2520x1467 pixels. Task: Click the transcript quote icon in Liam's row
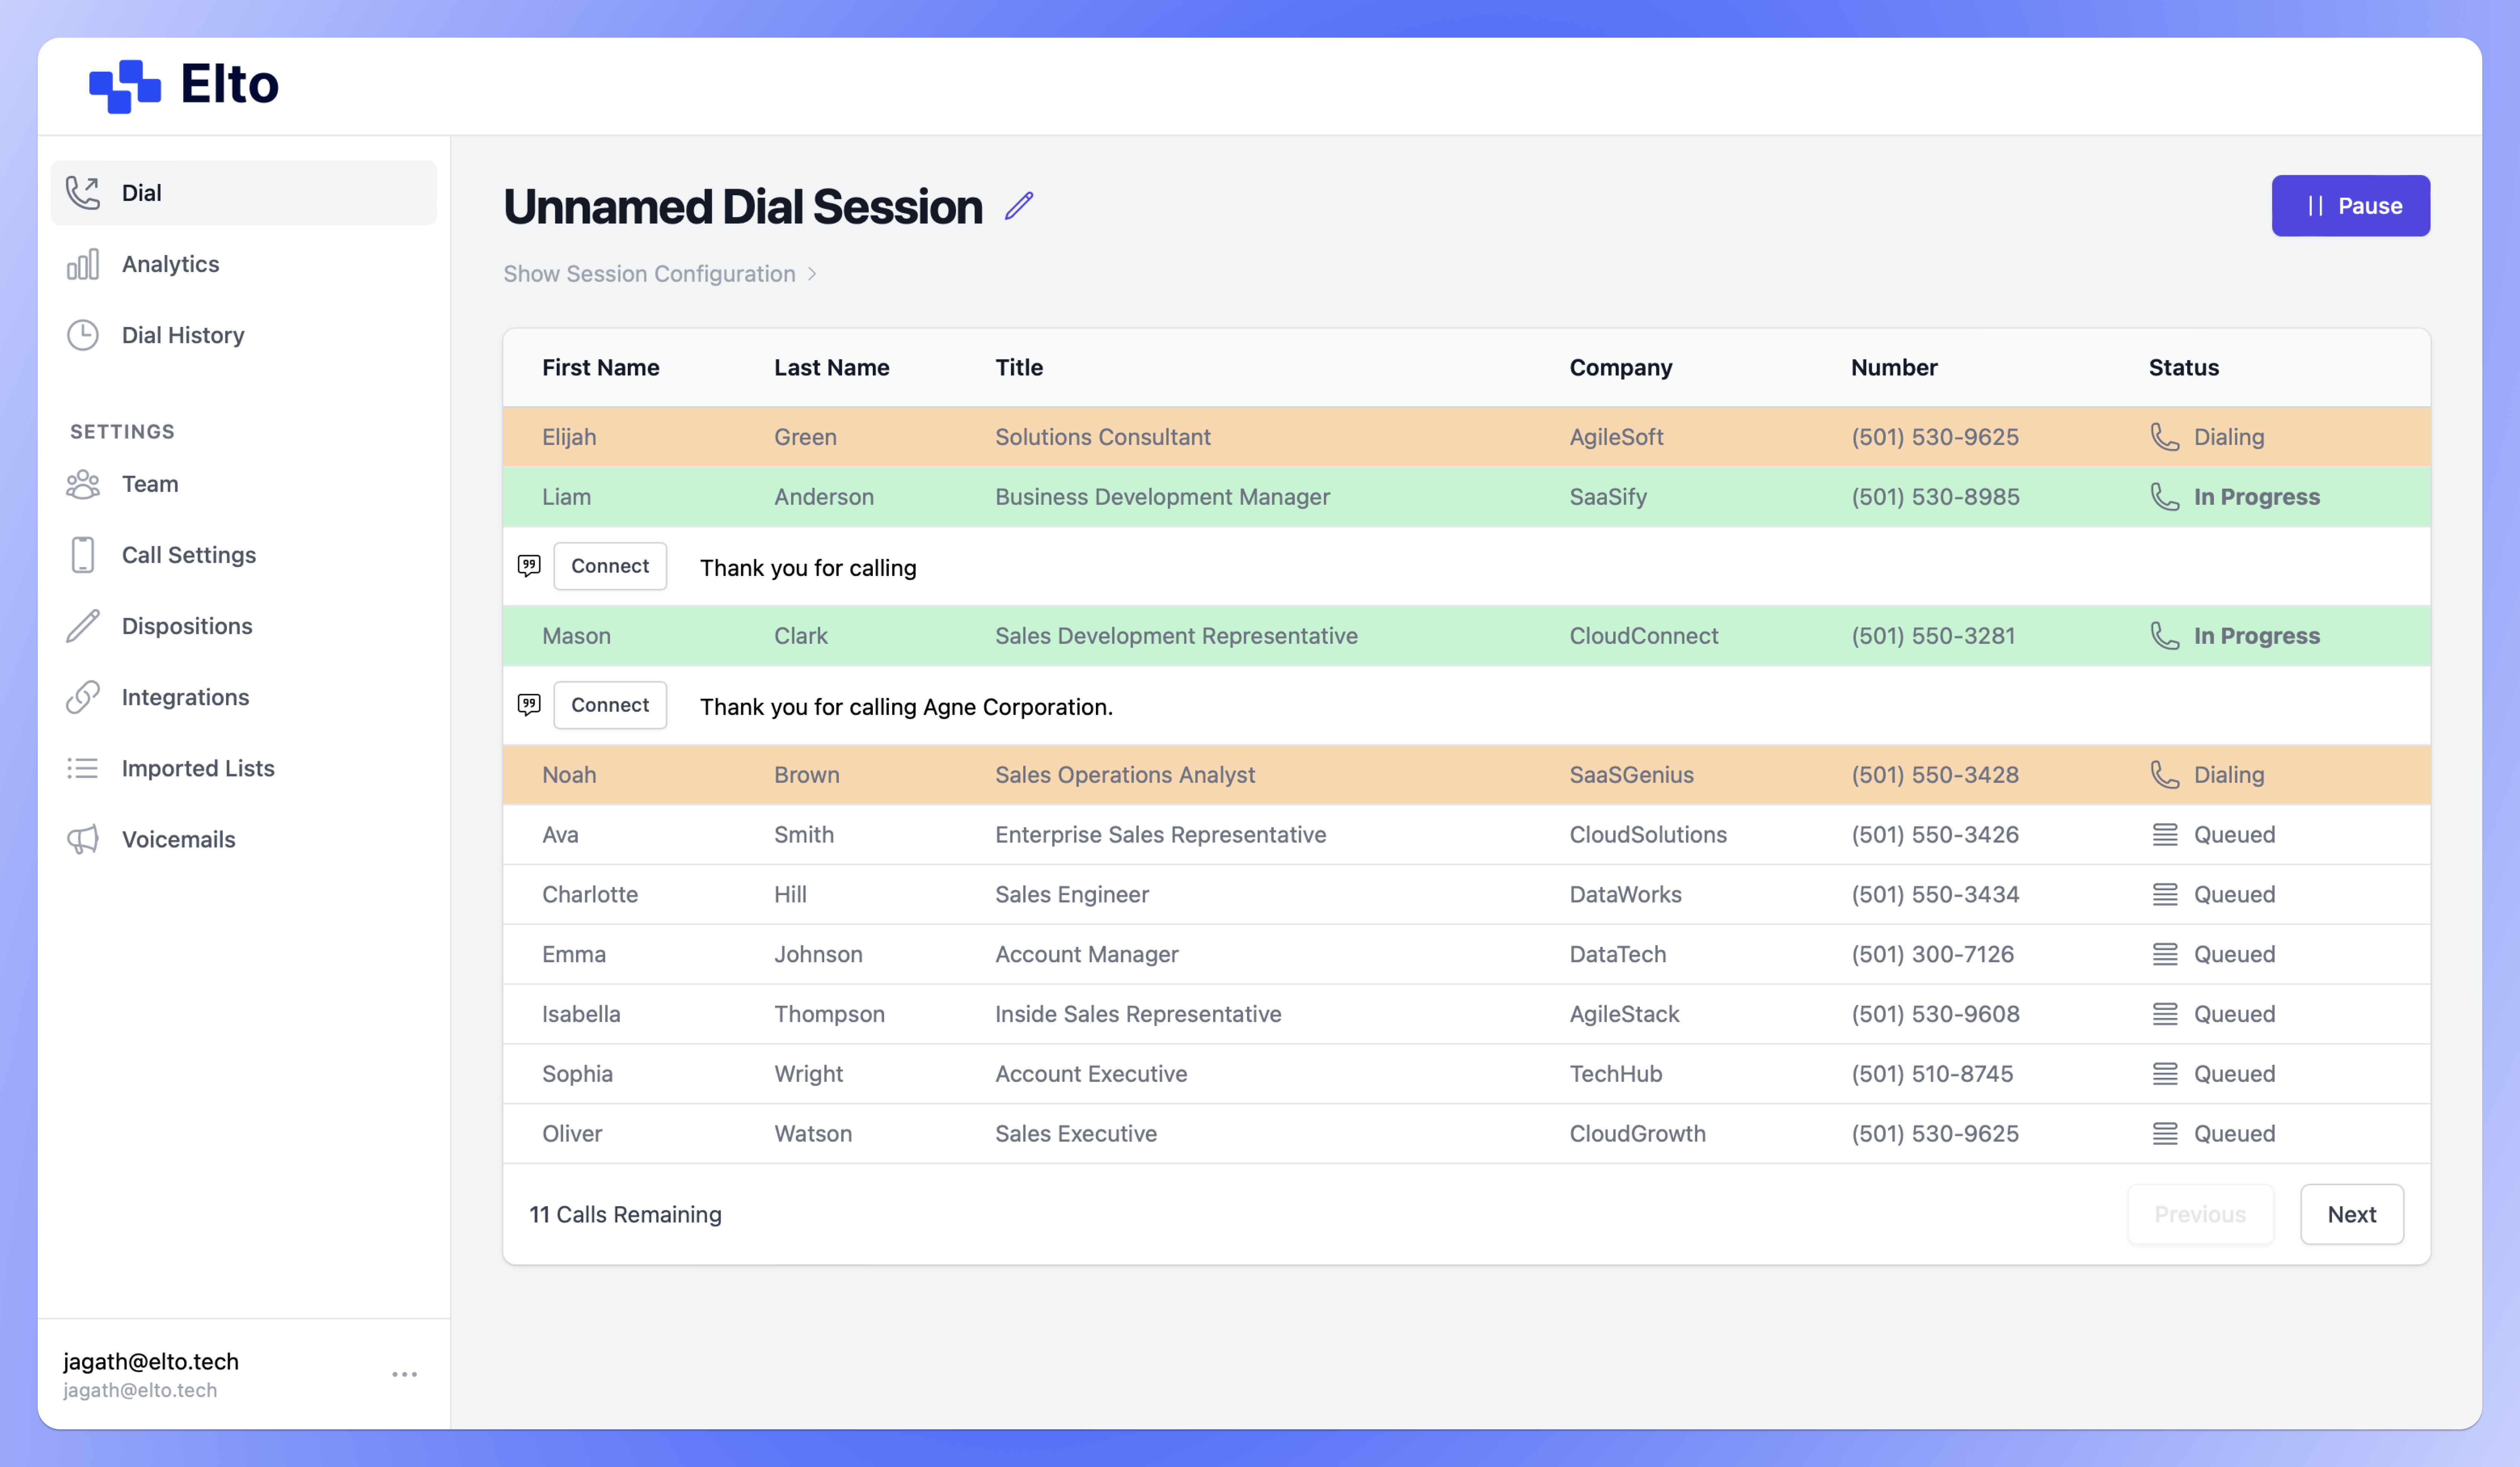[x=529, y=566]
